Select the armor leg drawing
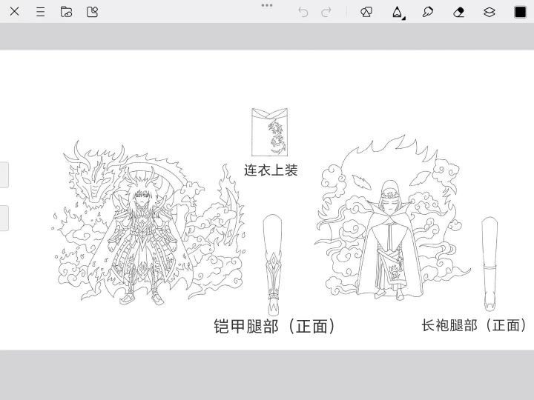This screenshot has width=534, height=400. pos(273,264)
